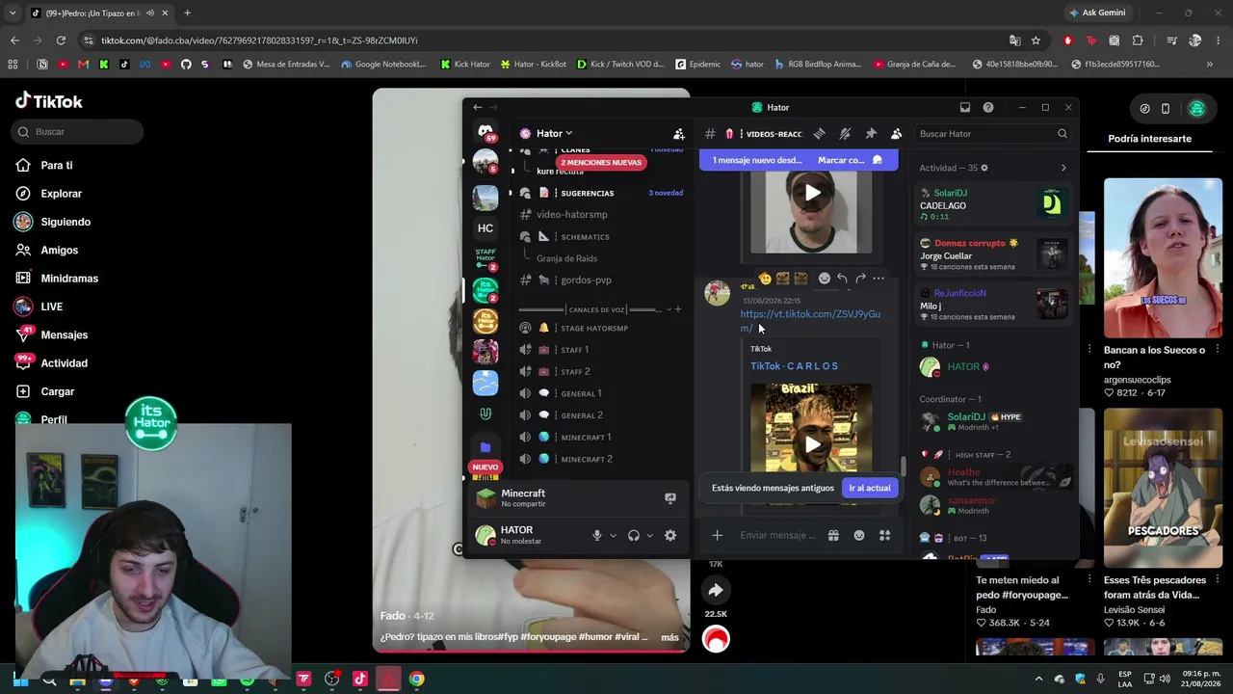Add channel to voice category with plus

click(678, 309)
